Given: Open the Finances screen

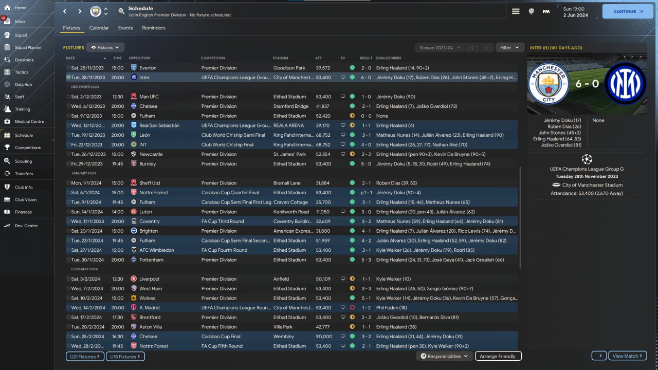Looking at the screenshot, I should click(23, 212).
